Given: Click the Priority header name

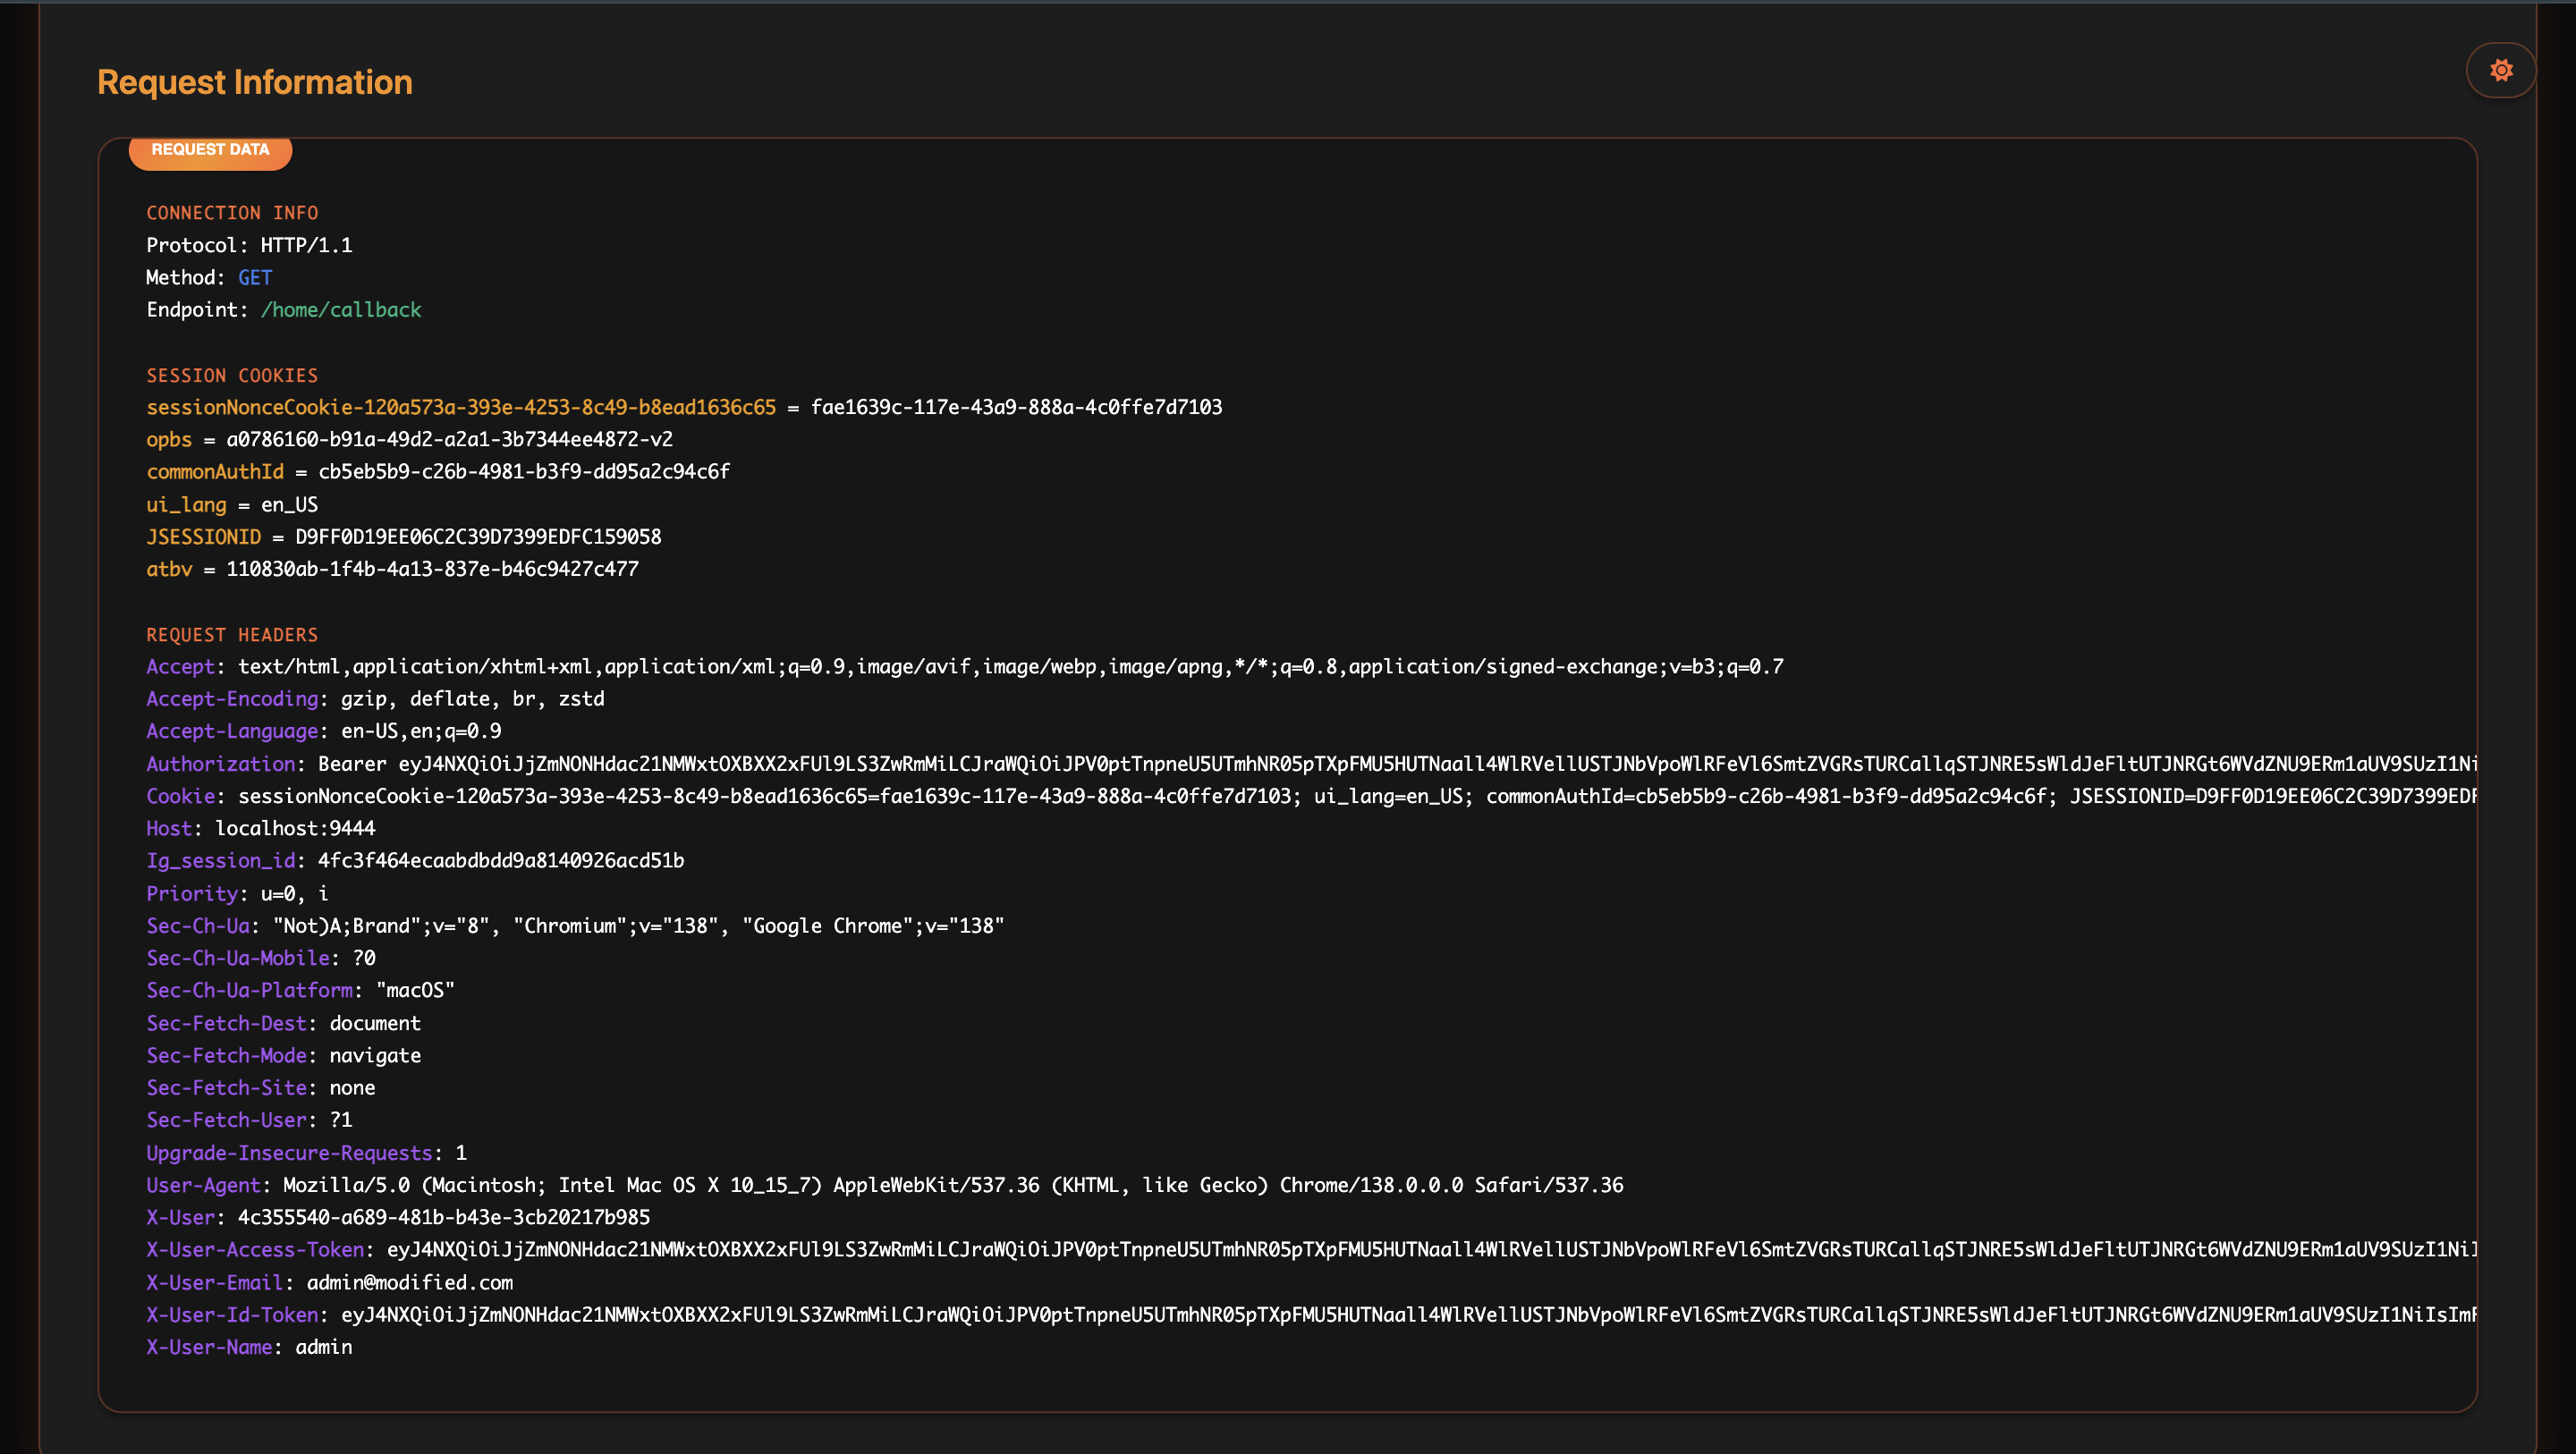Looking at the screenshot, I should point(192,894).
